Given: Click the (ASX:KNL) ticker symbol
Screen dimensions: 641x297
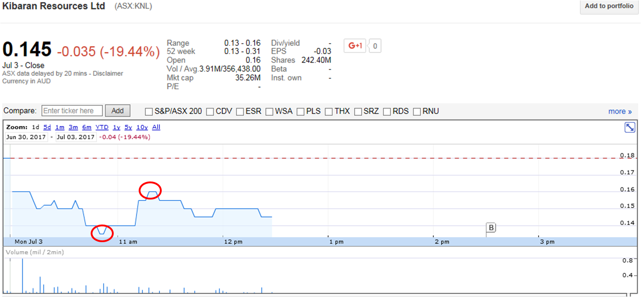Looking at the screenshot, I should coord(134,6).
